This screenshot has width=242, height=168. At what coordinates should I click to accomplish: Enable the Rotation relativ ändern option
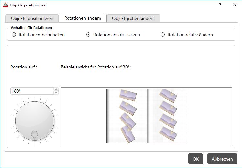pyautogui.click(x=163, y=35)
